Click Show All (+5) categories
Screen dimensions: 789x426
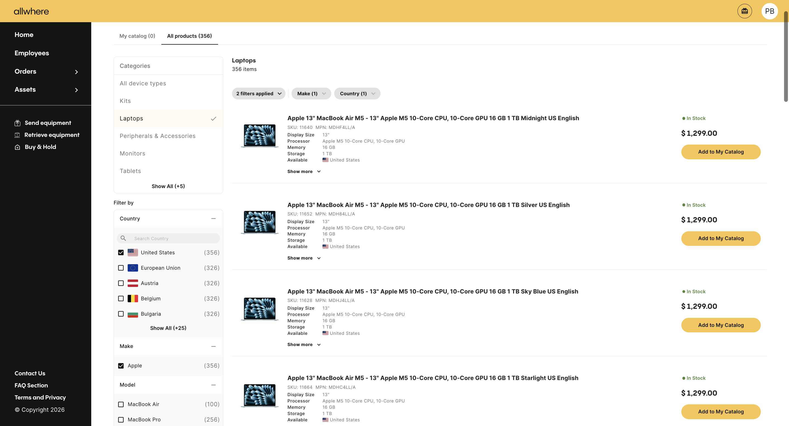coord(168,186)
